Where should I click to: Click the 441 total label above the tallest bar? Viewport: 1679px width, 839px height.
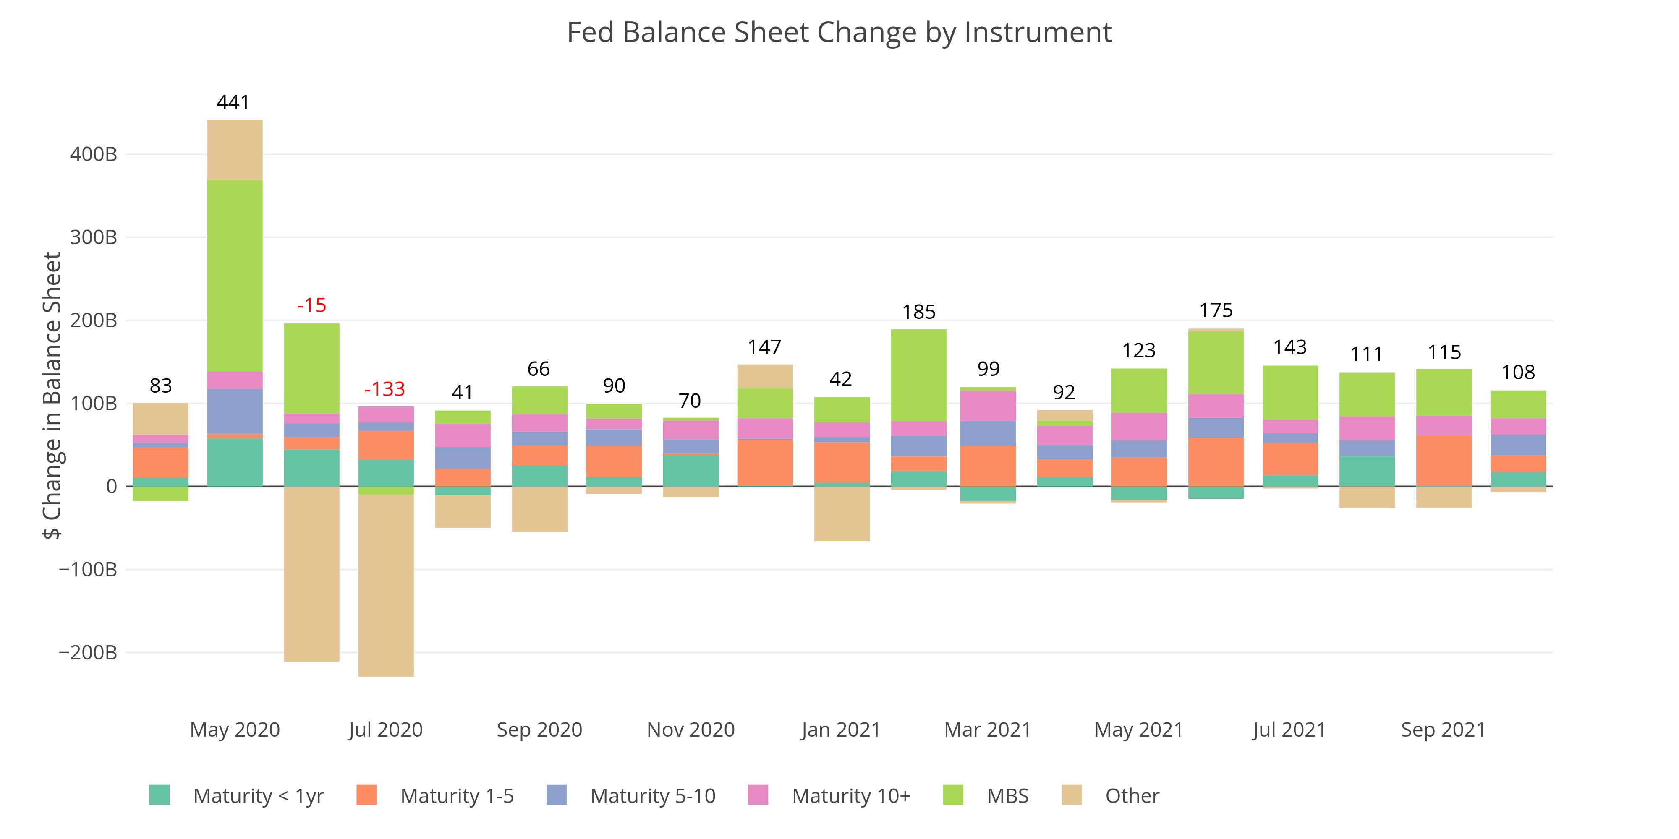point(233,102)
